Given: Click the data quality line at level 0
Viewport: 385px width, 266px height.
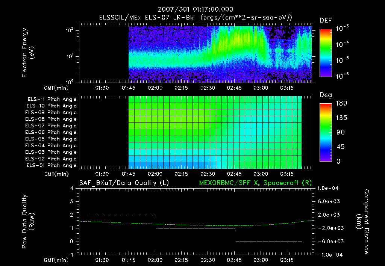Looking at the screenshot, I should pos(268,242).
